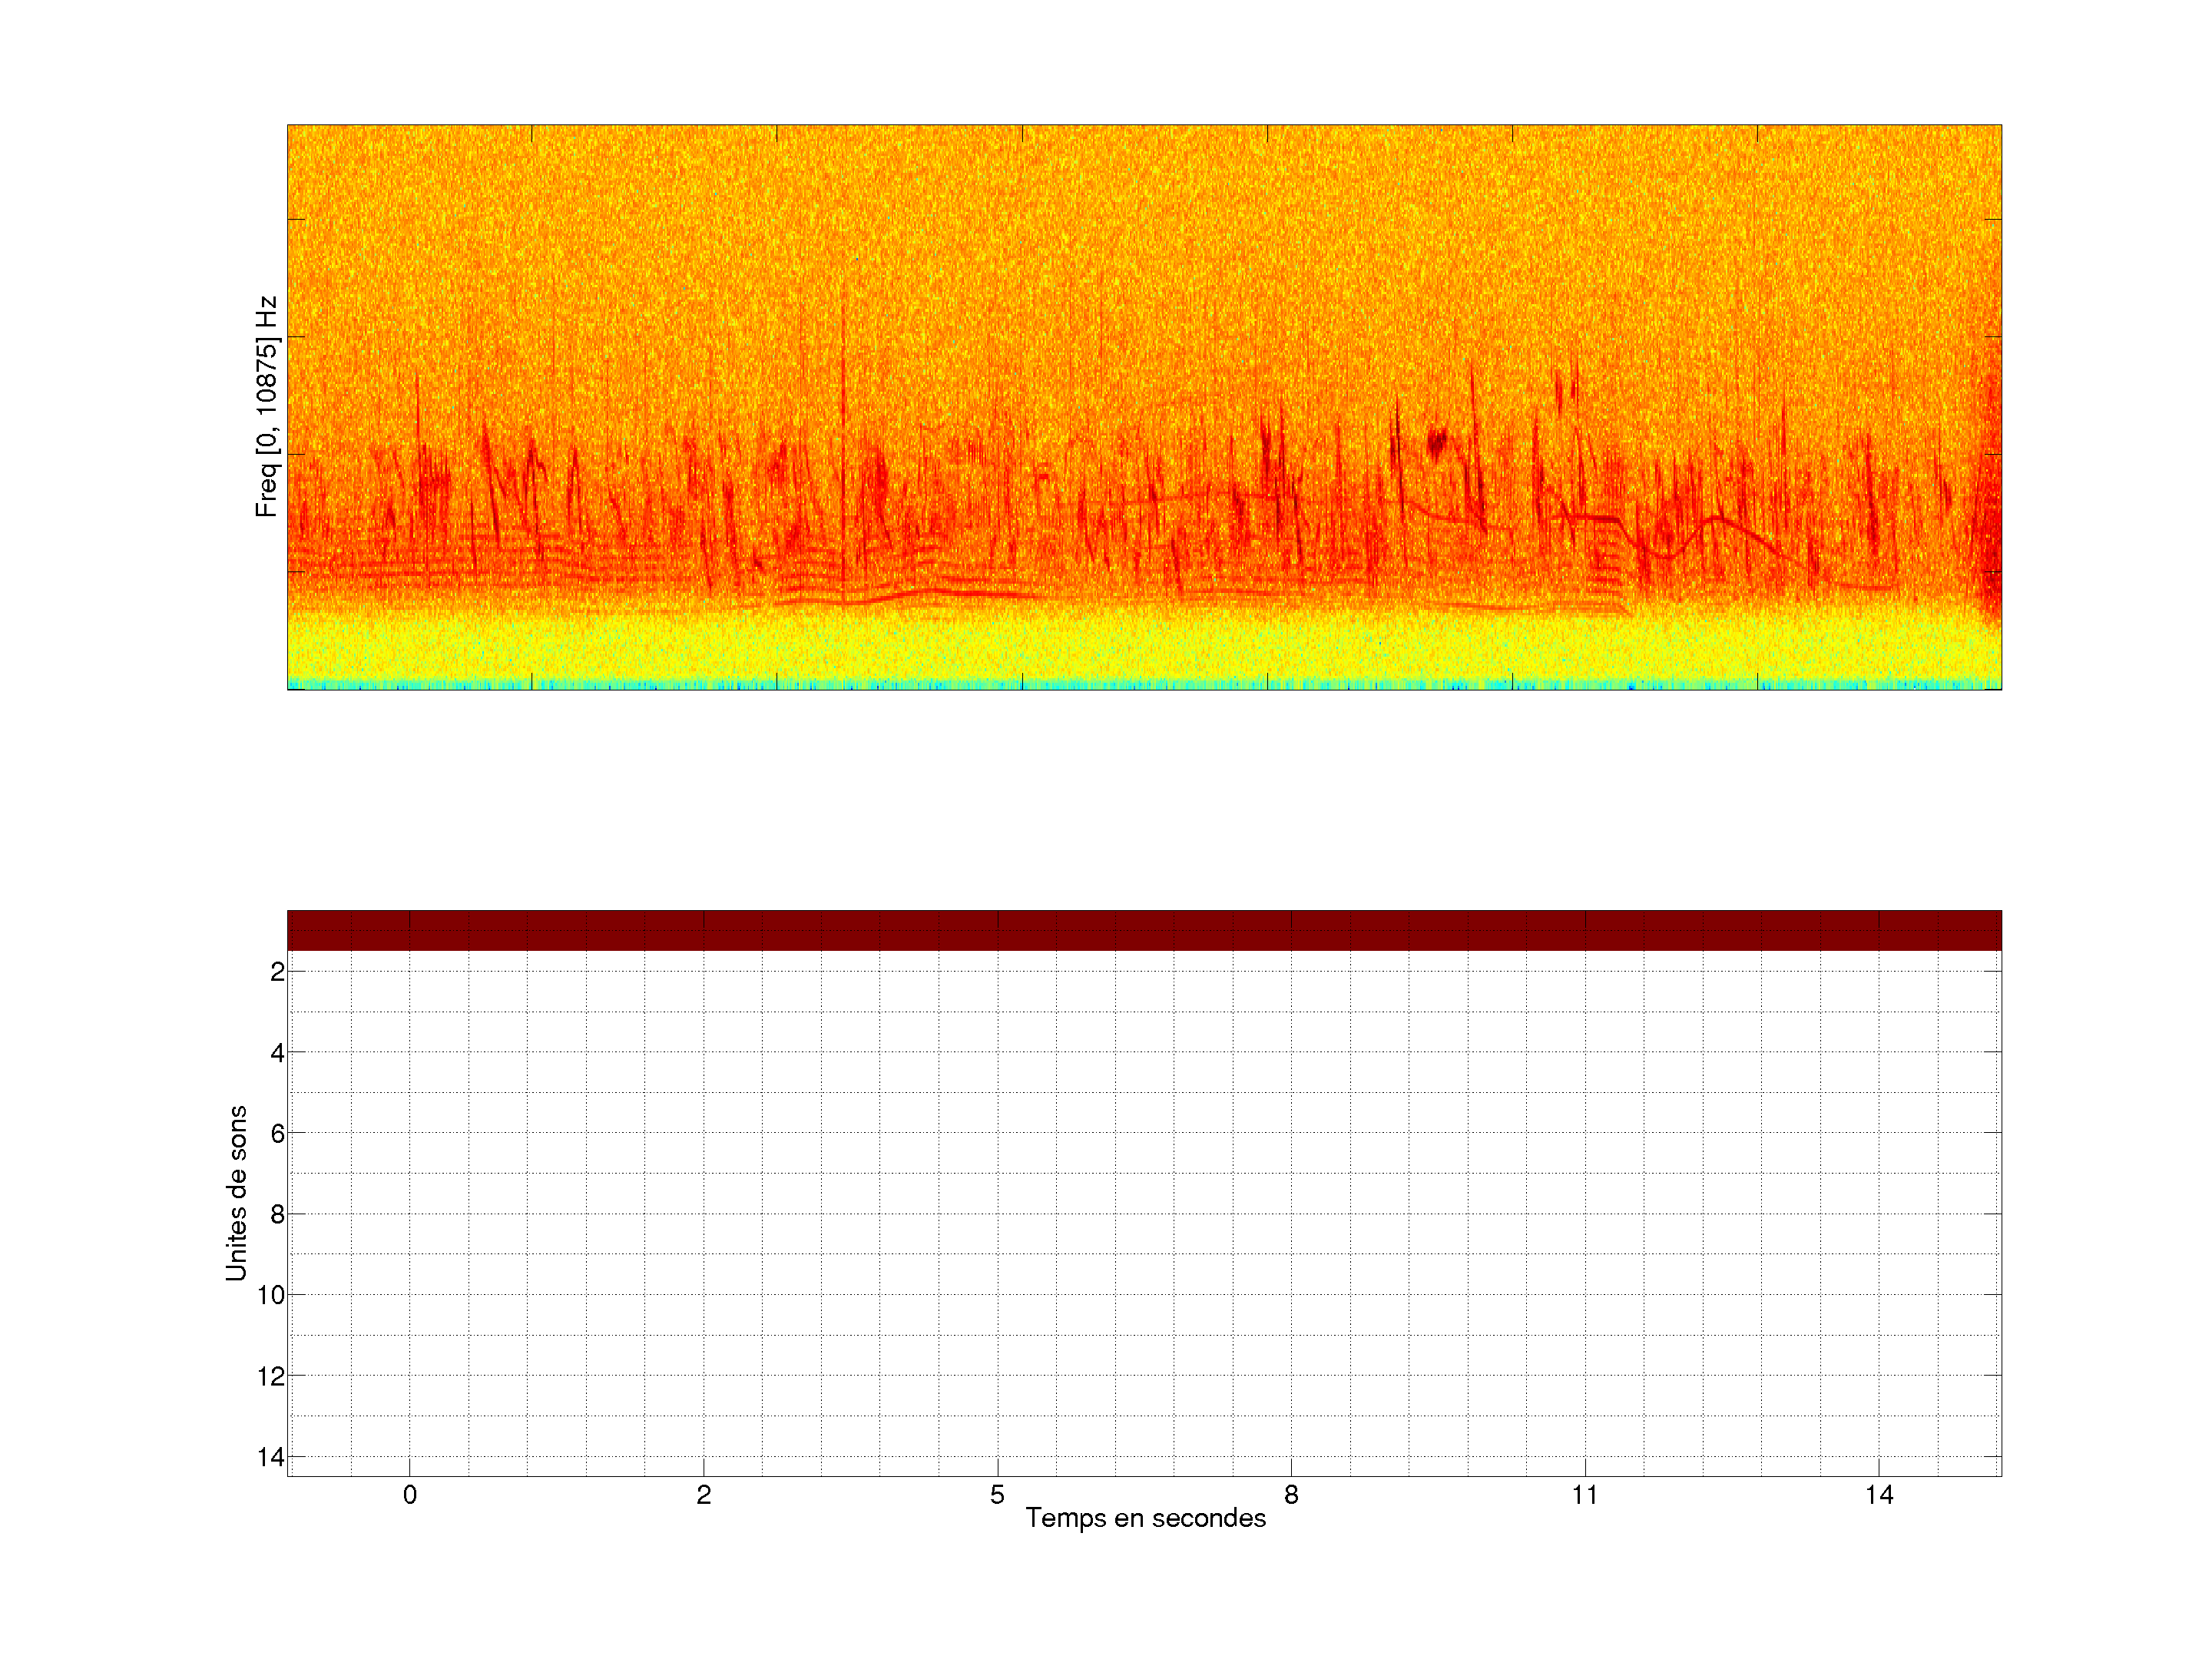Click the x-axis tick label 8

(x=1291, y=1495)
